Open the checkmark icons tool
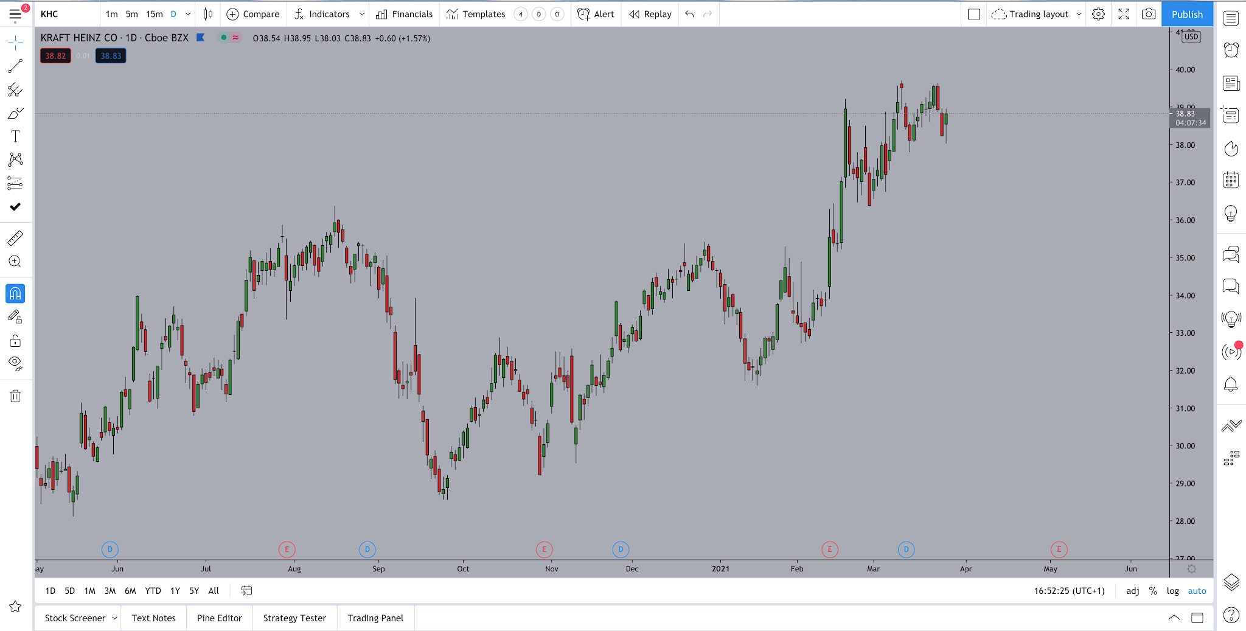 15,207
